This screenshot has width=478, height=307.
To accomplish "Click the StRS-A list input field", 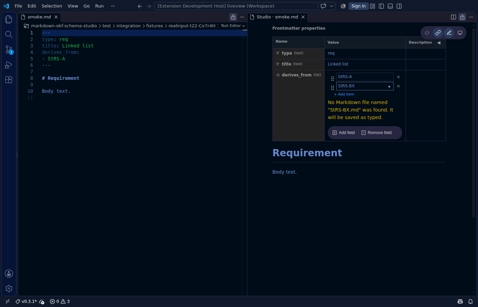I will pyautogui.click(x=365, y=77).
